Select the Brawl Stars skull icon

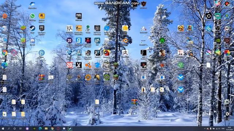181,28
